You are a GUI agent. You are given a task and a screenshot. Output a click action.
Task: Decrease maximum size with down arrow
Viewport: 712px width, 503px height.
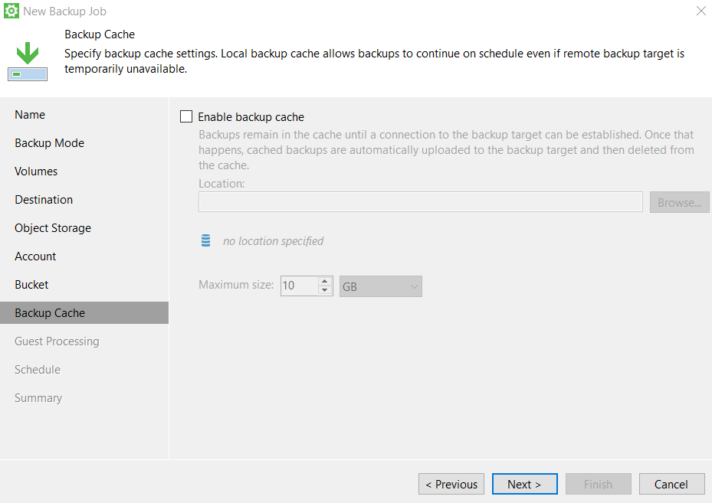coord(325,291)
